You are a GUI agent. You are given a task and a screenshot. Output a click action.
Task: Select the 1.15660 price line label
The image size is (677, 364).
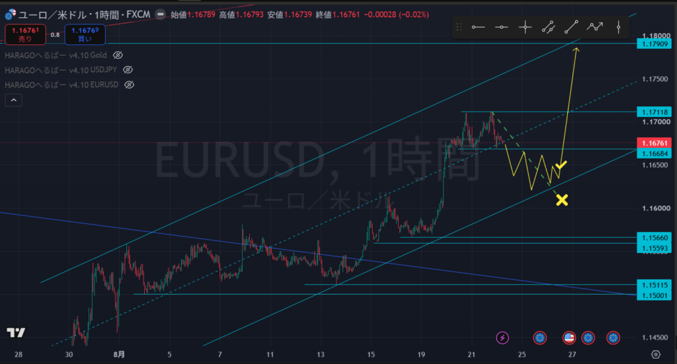(654, 238)
